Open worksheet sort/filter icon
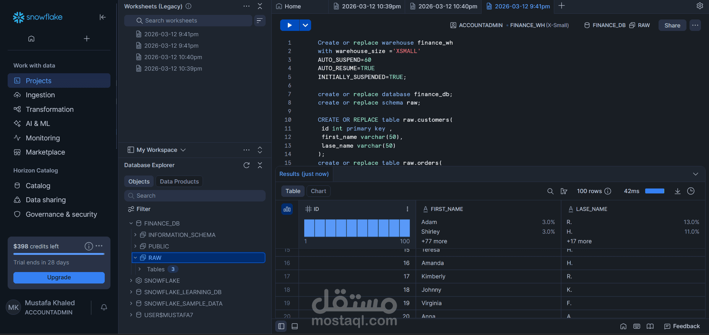The width and height of the screenshot is (709, 335). (x=260, y=21)
